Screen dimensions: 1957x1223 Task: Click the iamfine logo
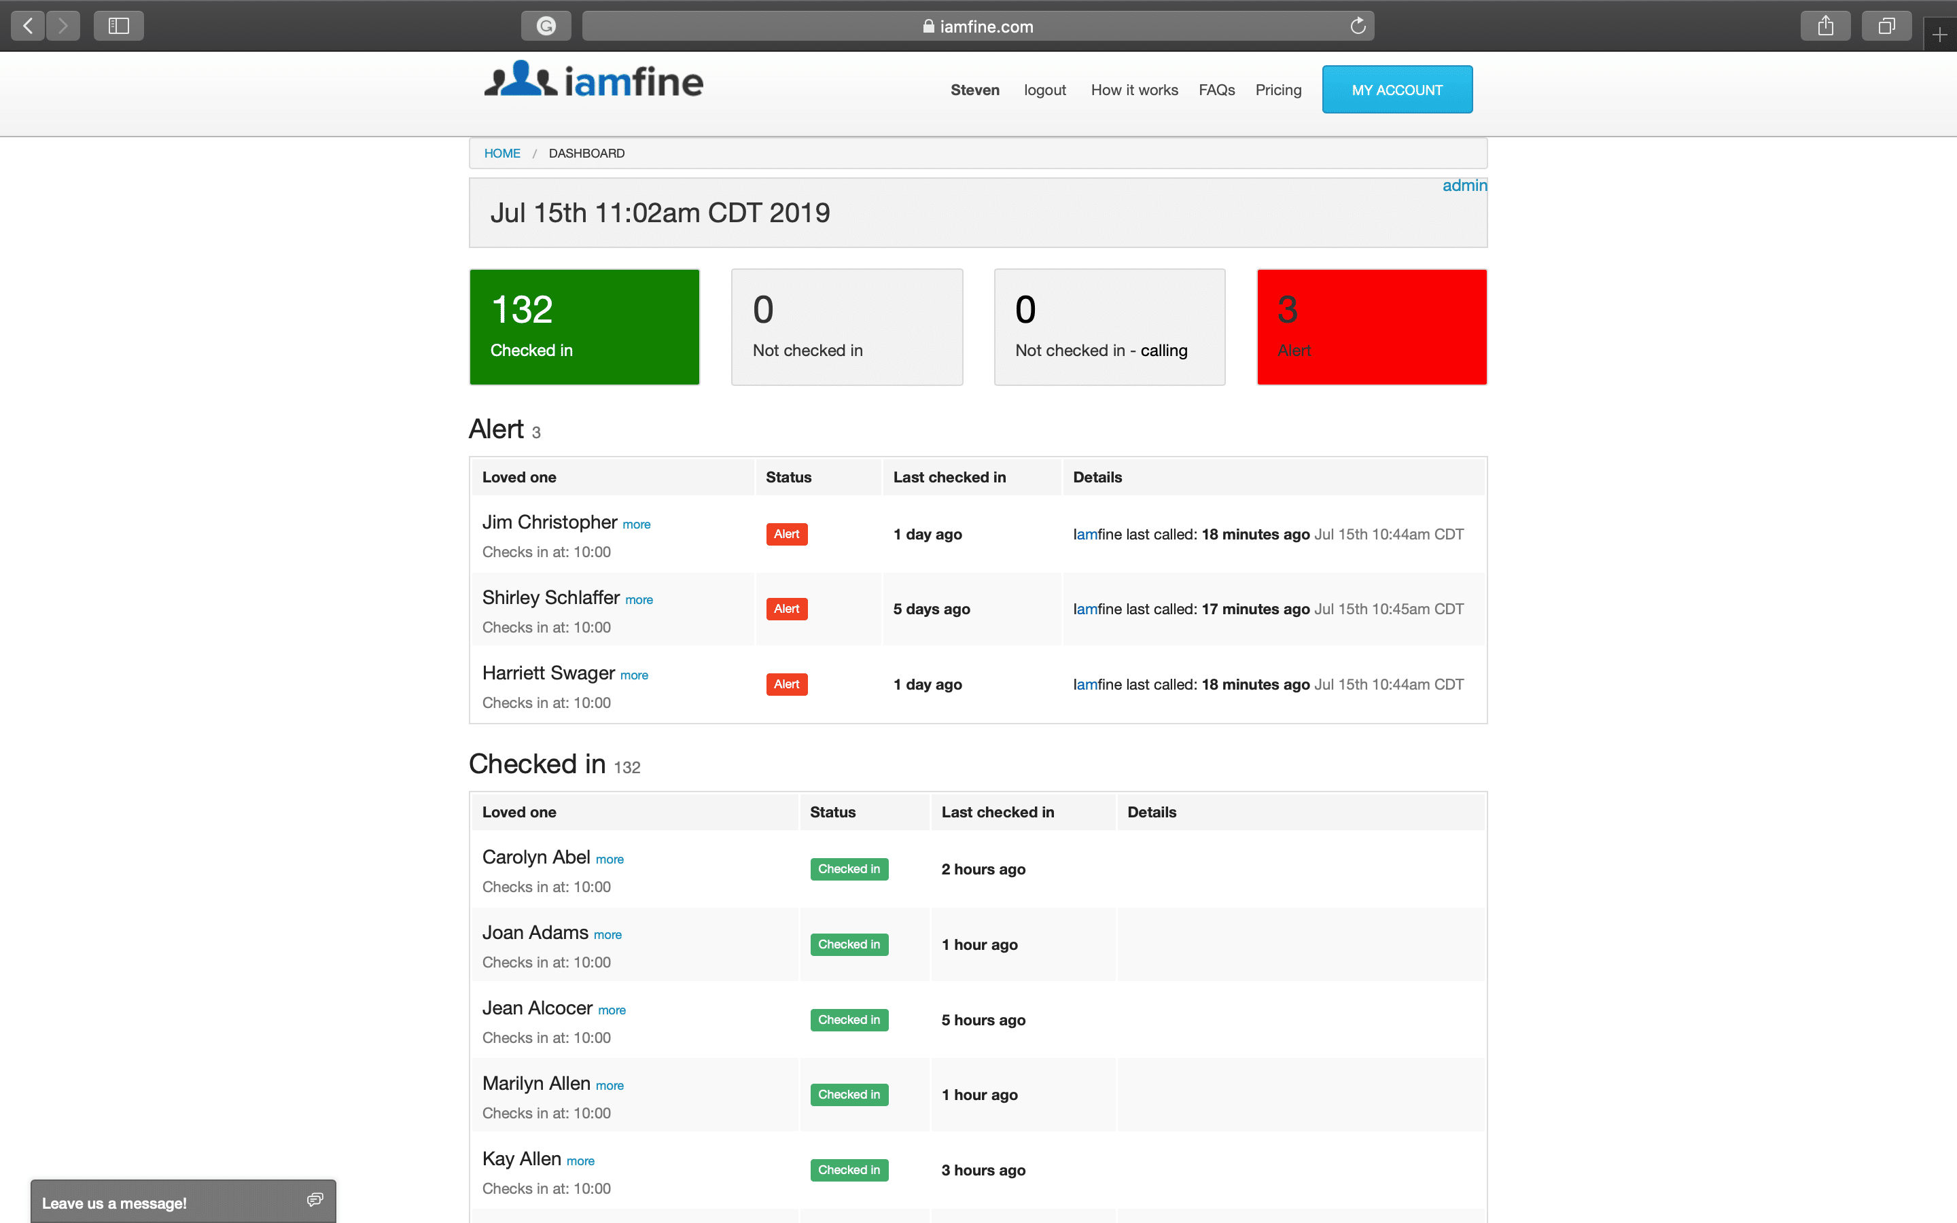594,80
